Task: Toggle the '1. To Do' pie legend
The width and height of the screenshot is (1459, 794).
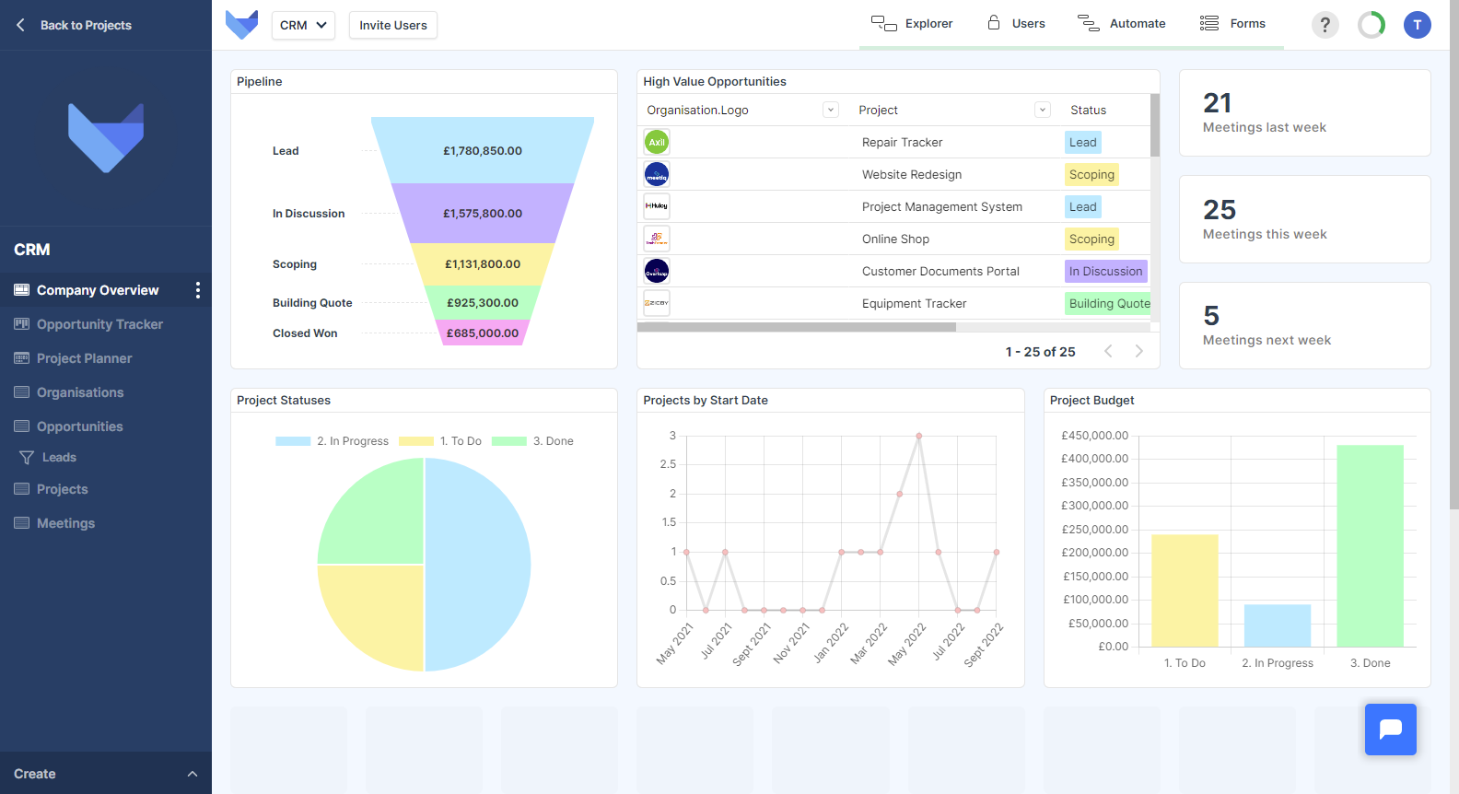Action: point(440,441)
